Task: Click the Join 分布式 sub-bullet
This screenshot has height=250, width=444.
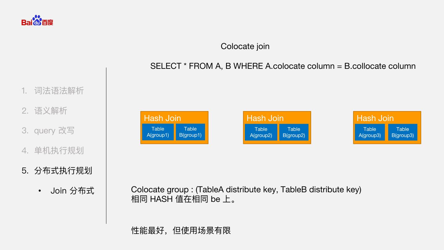Action: click(72, 191)
